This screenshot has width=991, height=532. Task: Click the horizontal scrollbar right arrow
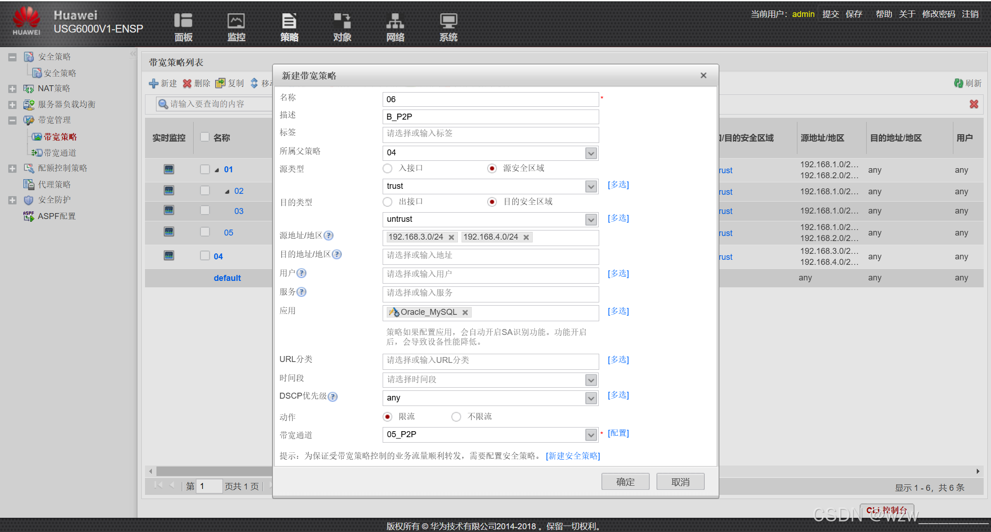978,471
